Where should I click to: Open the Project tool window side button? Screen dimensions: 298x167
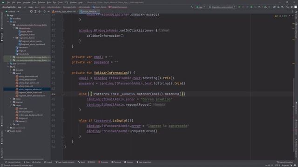(x=2, y=38)
